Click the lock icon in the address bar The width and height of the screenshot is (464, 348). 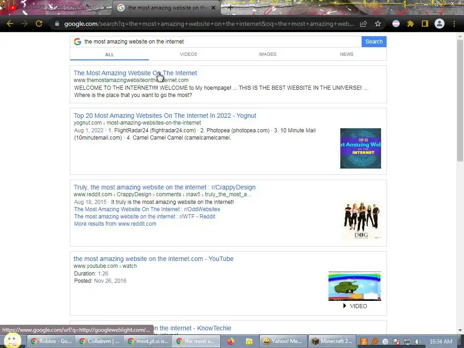(x=57, y=24)
